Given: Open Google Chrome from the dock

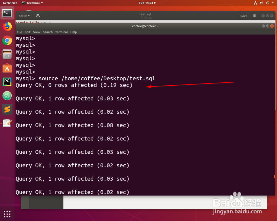Looking at the screenshot, I should pos(7,41).
